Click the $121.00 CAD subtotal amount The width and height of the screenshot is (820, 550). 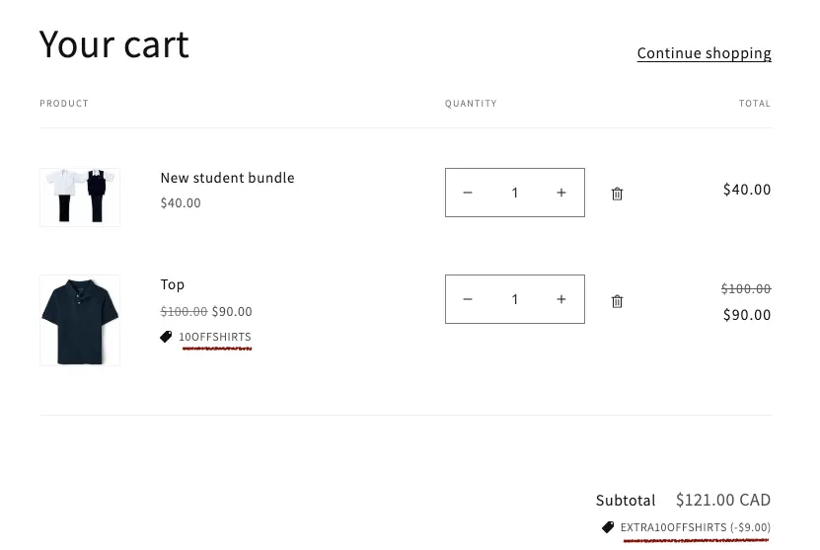point(723,500)
